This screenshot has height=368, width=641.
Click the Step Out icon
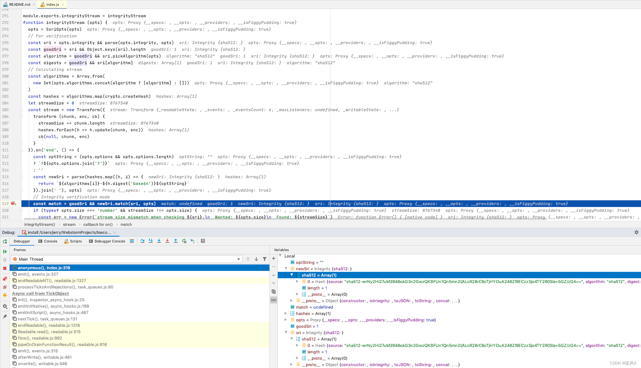(176, 241)
